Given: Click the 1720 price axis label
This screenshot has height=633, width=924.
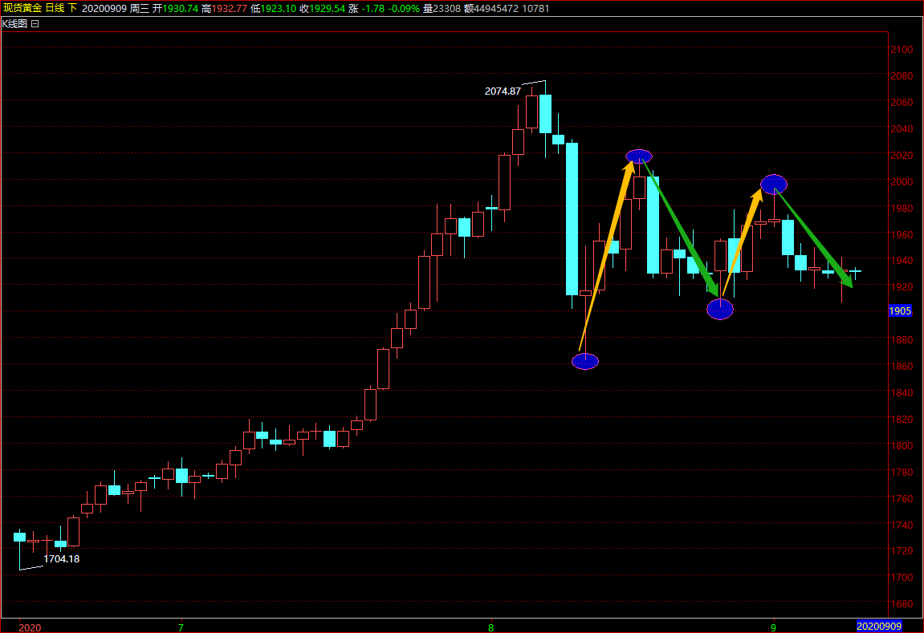Looking at the screenshot, I should pyautogui.click(x=902, y=550).
